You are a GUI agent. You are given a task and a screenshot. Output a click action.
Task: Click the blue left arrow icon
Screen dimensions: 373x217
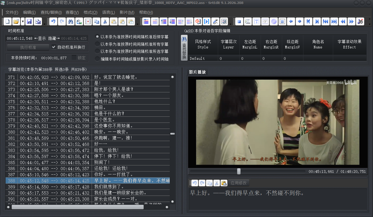click(291, 21)
